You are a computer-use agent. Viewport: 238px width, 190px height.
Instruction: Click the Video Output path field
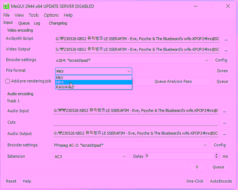pyautogui.click(x=138, y=49)
